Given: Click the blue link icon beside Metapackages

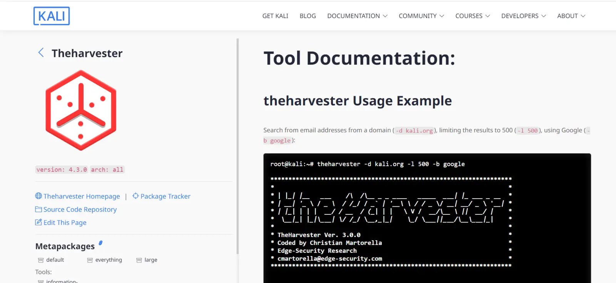Looking at the screenshot, I should pos(100,243).
